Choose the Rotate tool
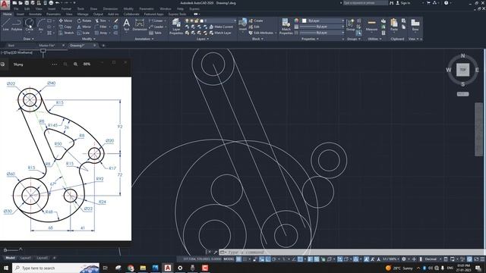486x273 pixels. pos(84,20)
